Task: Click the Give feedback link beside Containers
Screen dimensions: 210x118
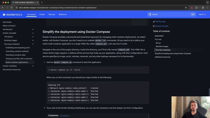Action: coord(65,116)
